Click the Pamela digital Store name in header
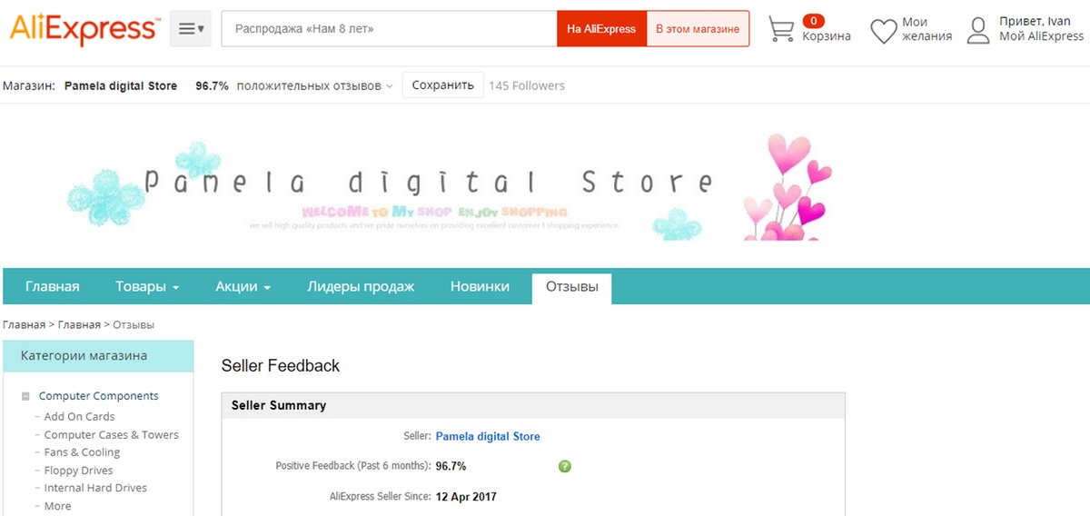 (121, 85)
